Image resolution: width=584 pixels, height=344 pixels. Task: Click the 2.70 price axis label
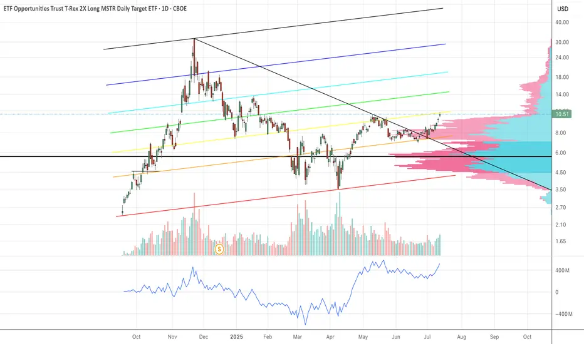[x=561, y=208]
